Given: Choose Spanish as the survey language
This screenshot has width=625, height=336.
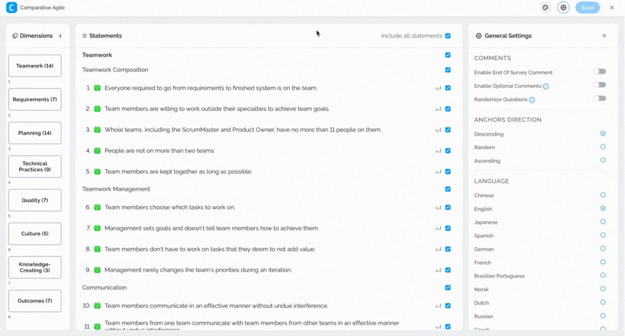Looking at the screenshot, I should 603,235.
